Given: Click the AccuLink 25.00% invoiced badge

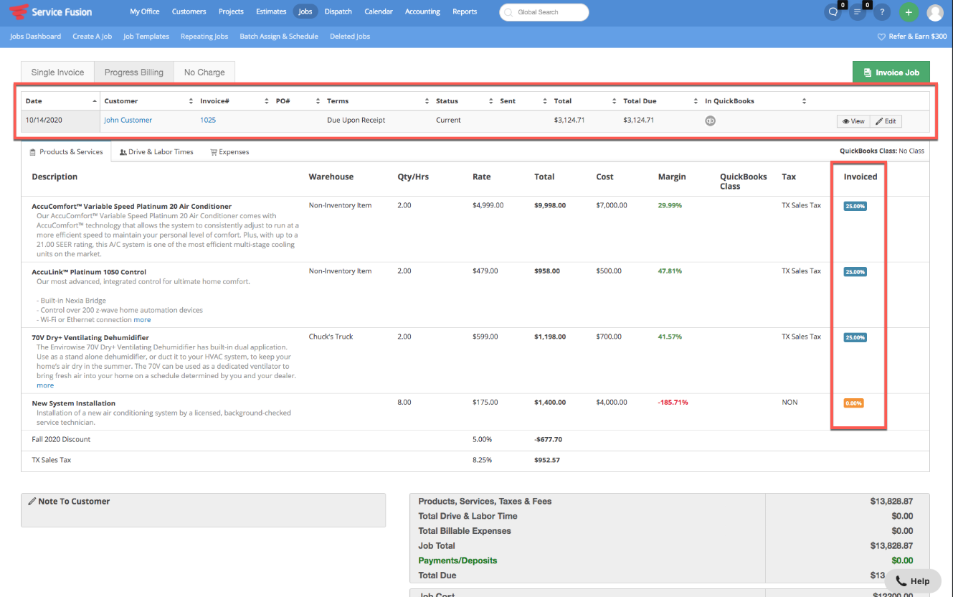Looking at the screenshot, I should click(855, 272).
